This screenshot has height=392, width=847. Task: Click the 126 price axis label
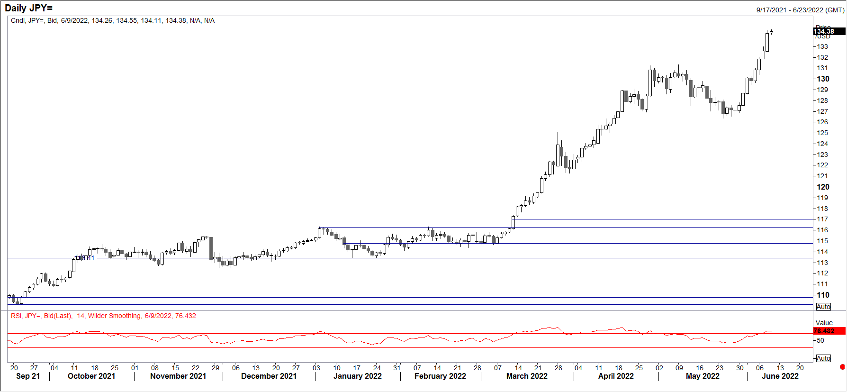[x=822, y=122]
